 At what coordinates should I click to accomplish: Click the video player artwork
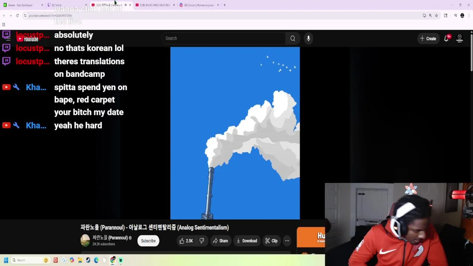pos(235,133)
